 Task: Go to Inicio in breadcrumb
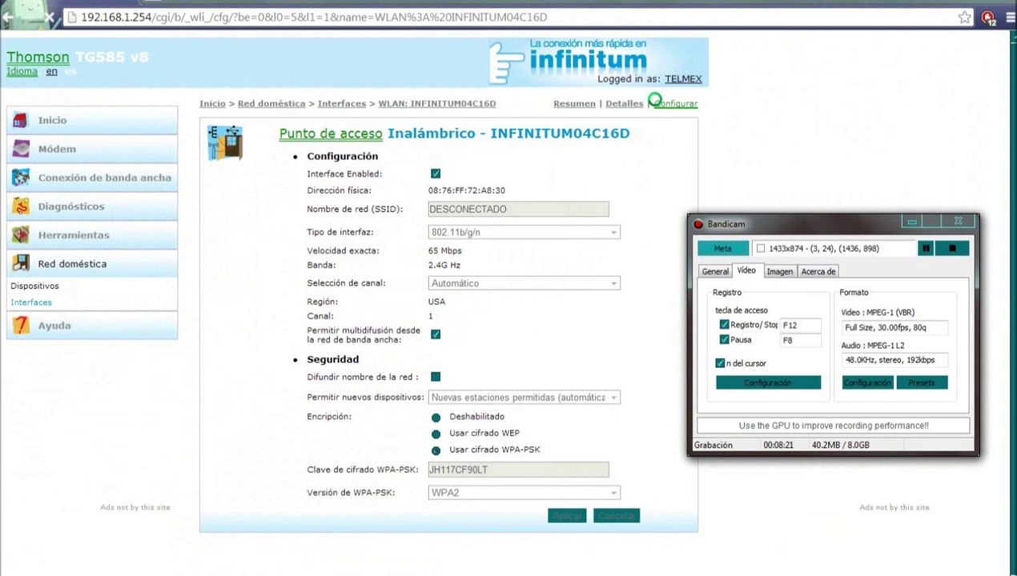pyautogui.click(x=212, y=104)
